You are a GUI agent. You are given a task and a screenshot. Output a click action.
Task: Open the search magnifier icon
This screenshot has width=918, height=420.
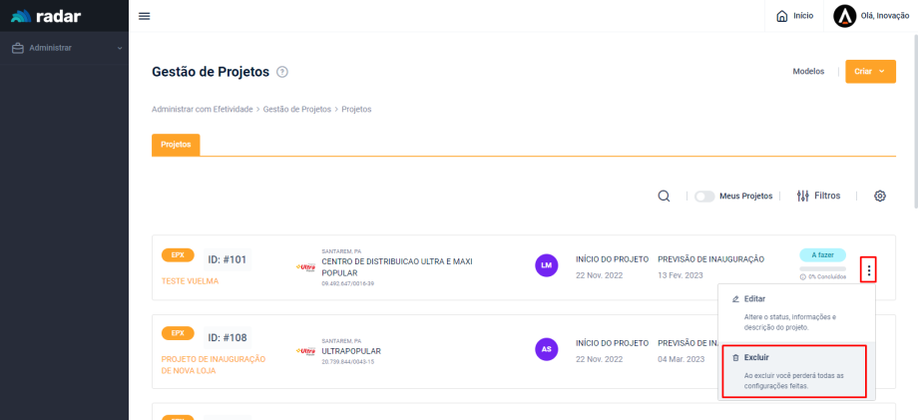(x=664, y=197)
